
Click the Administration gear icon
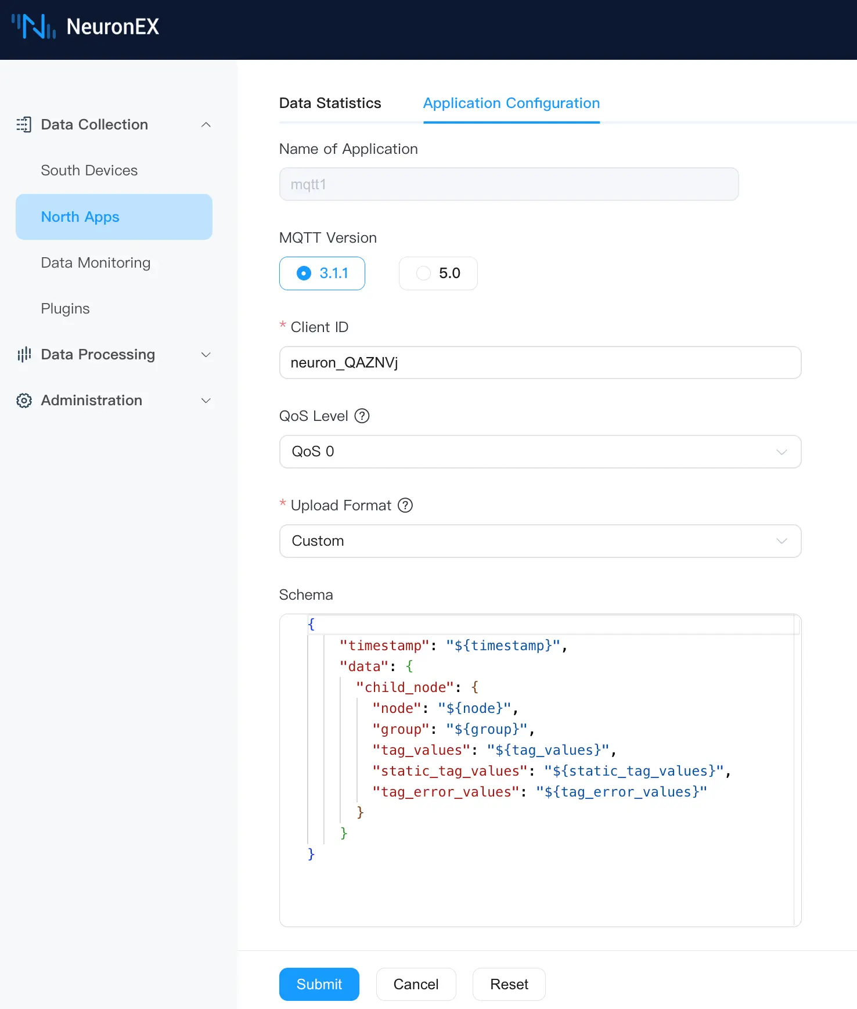point(24,401)
